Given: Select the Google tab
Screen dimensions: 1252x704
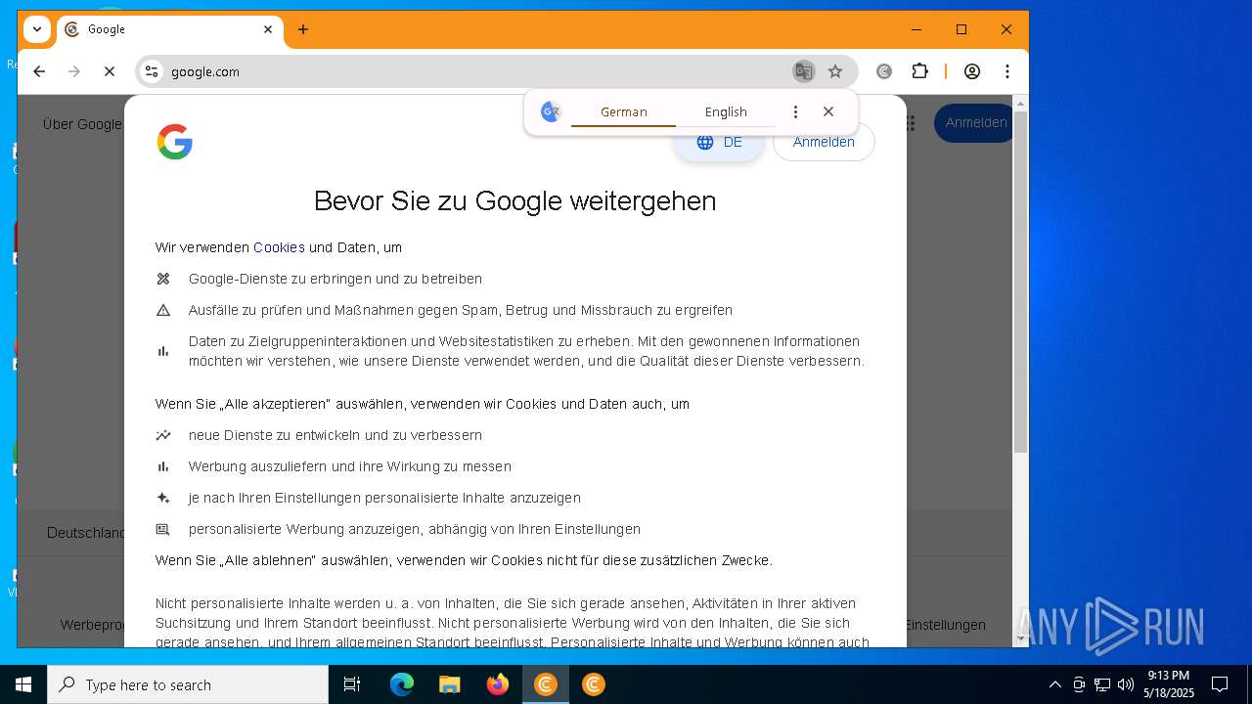Looking at the screenshot, I should (x=170, y=29).
